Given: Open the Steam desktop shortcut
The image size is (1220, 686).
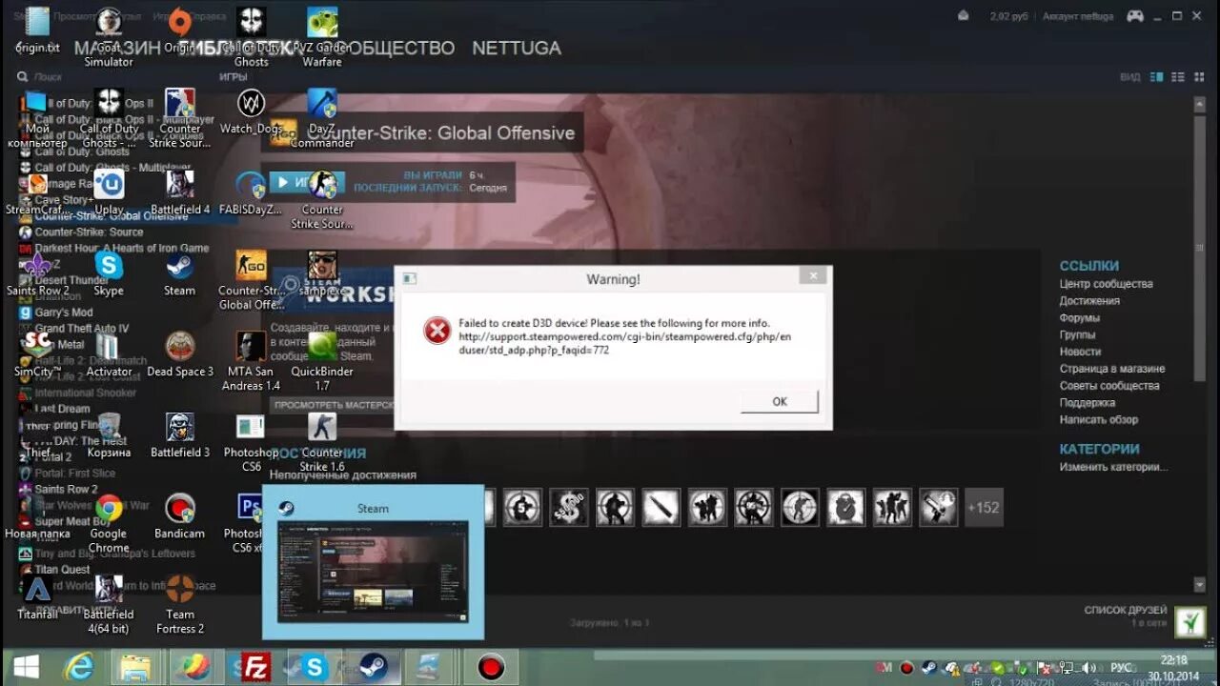Looking at the screenshot, I should click(179, 273).
